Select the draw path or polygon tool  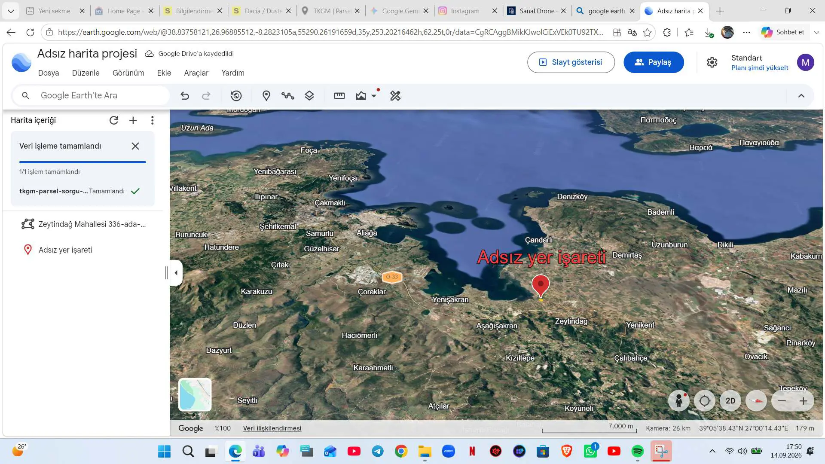pyautogui.click(x=288, y=96)
